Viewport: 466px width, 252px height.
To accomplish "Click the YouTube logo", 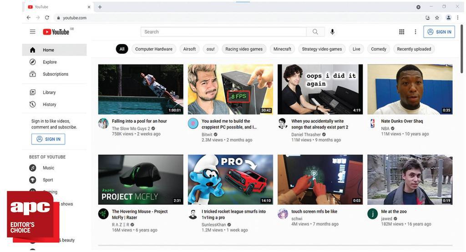I will [56, 32].
